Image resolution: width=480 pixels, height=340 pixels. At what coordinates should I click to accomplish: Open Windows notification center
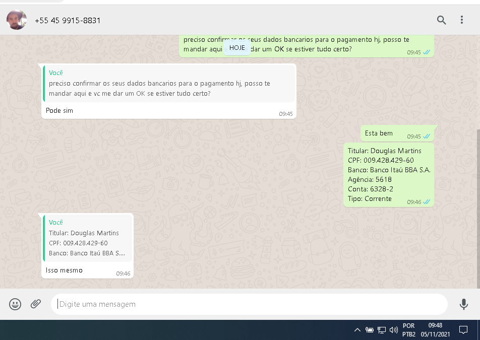coord(463,330)
